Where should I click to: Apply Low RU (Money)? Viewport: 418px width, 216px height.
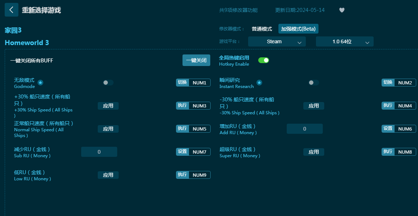click(x=108, y=175)
